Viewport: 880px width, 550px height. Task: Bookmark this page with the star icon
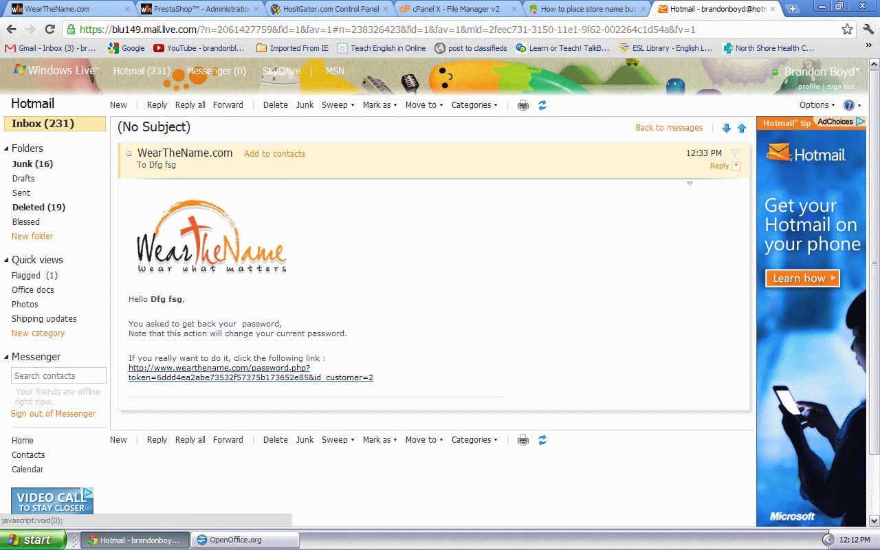(848, 30)
